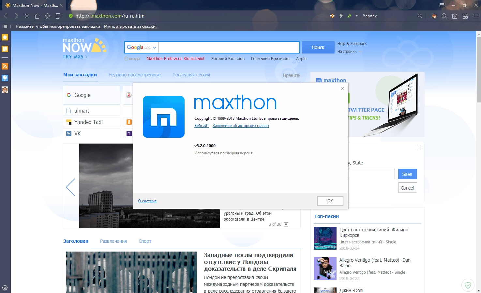Image resolution: width=481 pixels, height=293 pixels.
Task: Open the Заявление об авторских правах link
Action: [x=241, y=126]
